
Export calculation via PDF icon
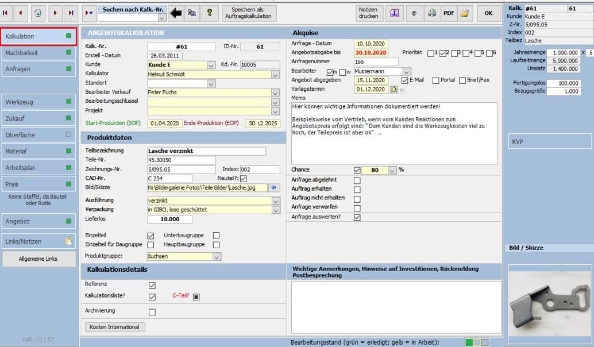(448, 13)
